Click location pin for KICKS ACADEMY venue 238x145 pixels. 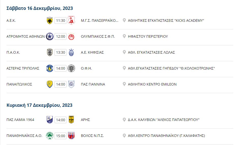coord(124,20)
